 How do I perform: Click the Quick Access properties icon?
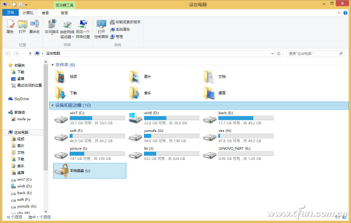[x=14, y=5]
